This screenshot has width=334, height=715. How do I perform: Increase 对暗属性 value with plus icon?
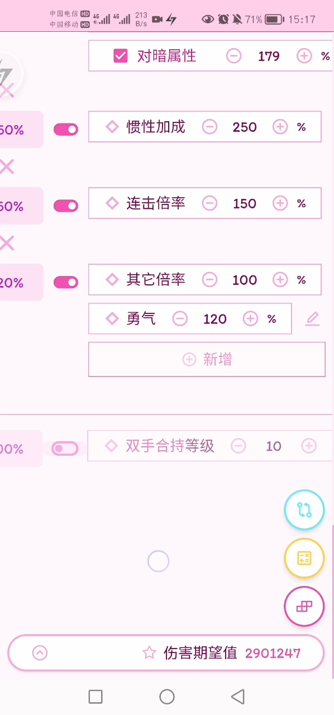point(304,56)
